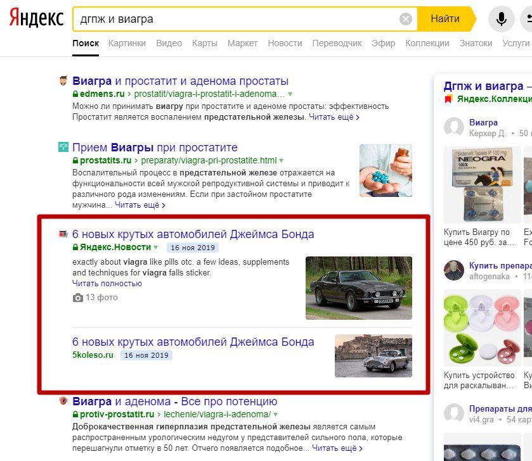Click the Яндекс logo

click(x=36, y=18)
